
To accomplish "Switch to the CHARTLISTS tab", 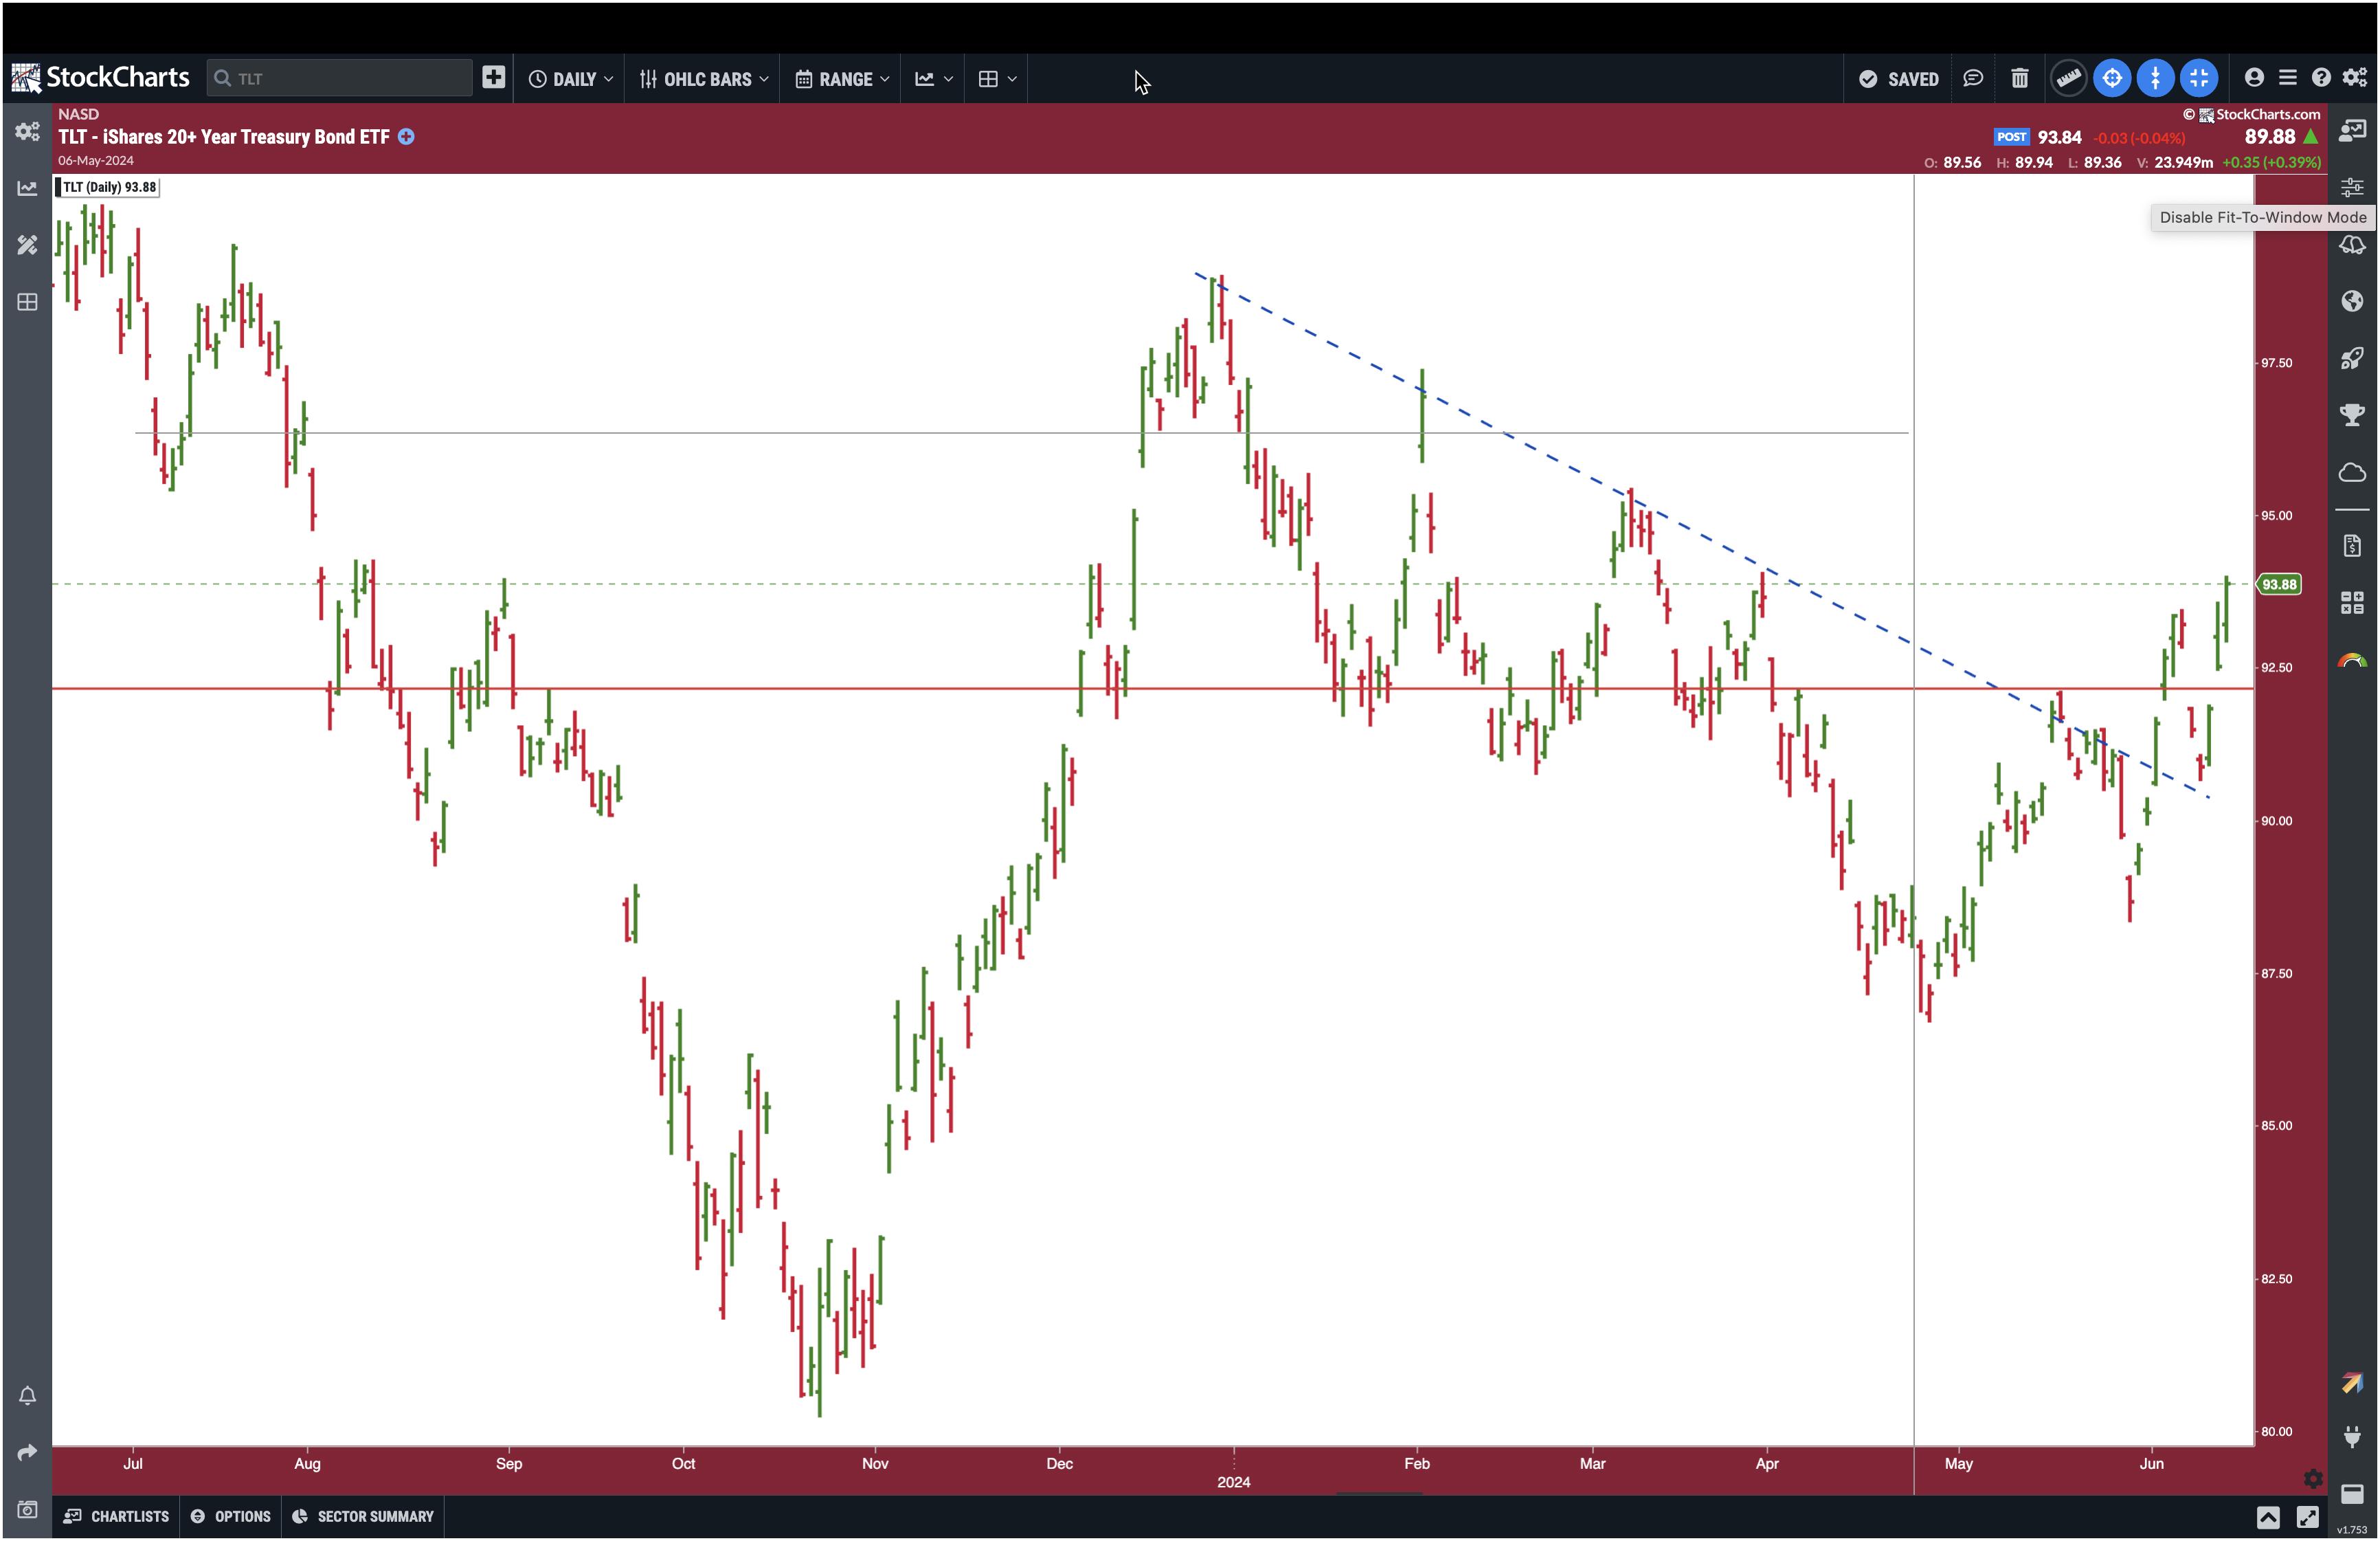I will click(x=117, y=1516).
